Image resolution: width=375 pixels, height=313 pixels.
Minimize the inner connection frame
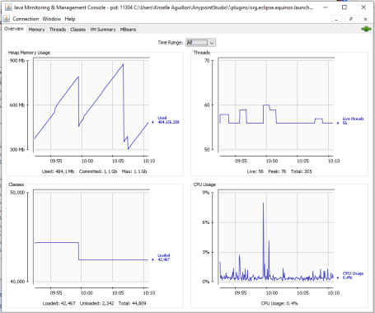click(336, 19)
